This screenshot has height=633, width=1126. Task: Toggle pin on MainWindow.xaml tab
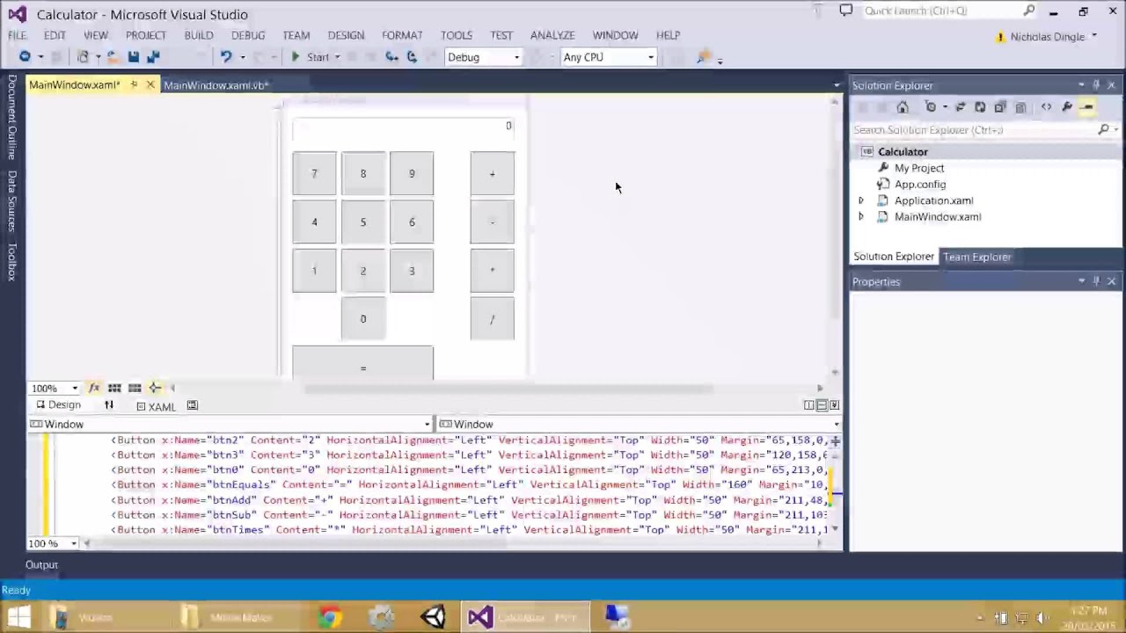(x=134, y=85)
